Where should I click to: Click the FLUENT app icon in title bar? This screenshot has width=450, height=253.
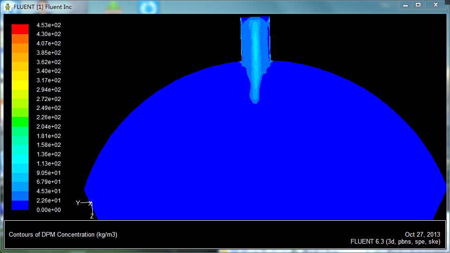pyautogui.click(x=8, y=7)
